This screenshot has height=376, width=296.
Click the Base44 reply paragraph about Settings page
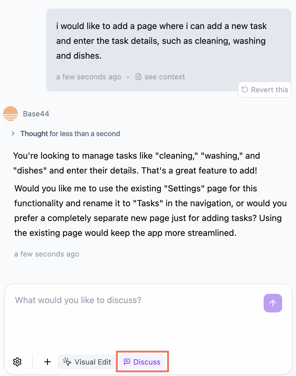pyautogui.click(x=150, y=211)
